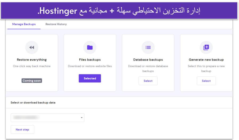Click the dropdown arrow of backup selector

(x=82, y=118)
